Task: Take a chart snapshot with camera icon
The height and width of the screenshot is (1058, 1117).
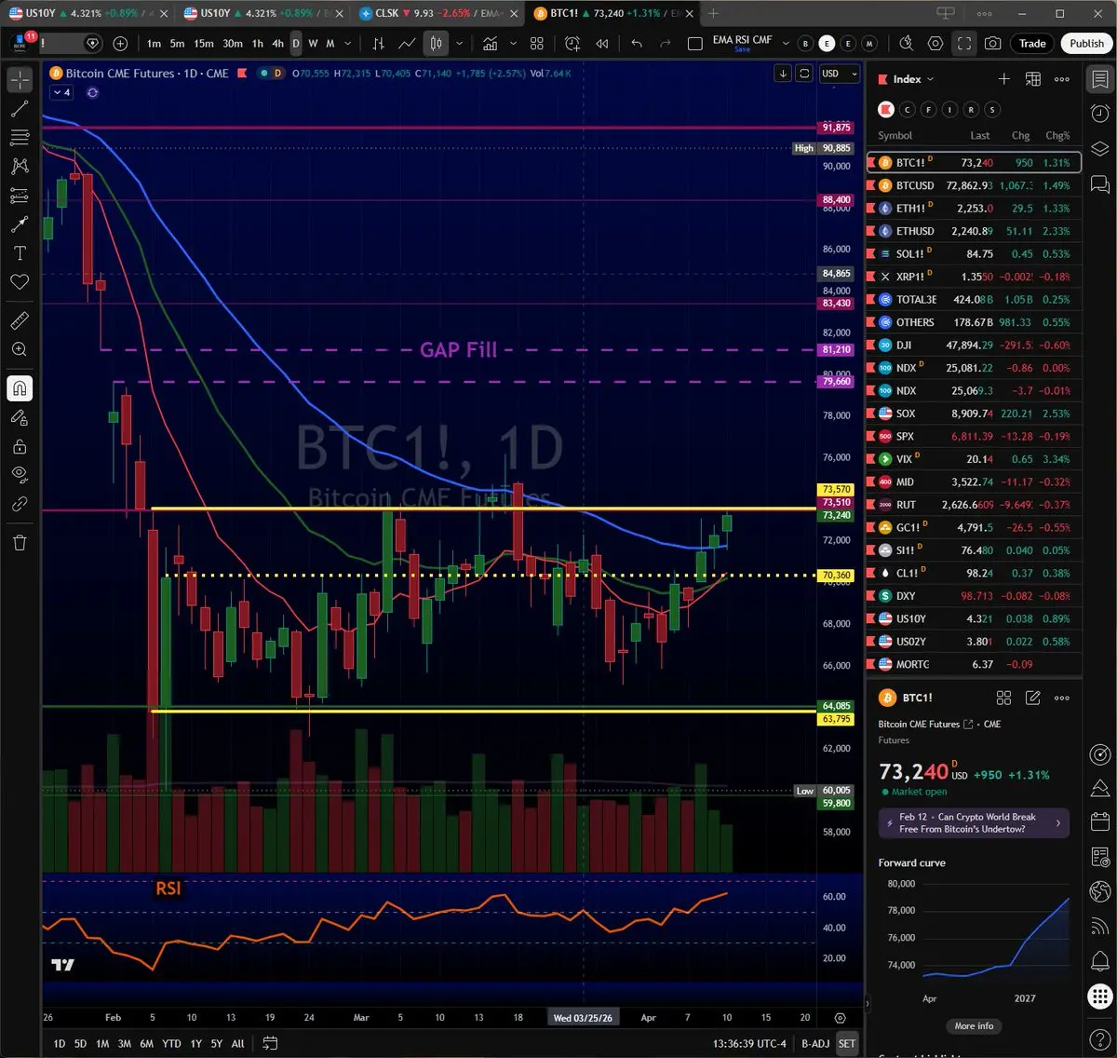Action: [x=993, y=43]
